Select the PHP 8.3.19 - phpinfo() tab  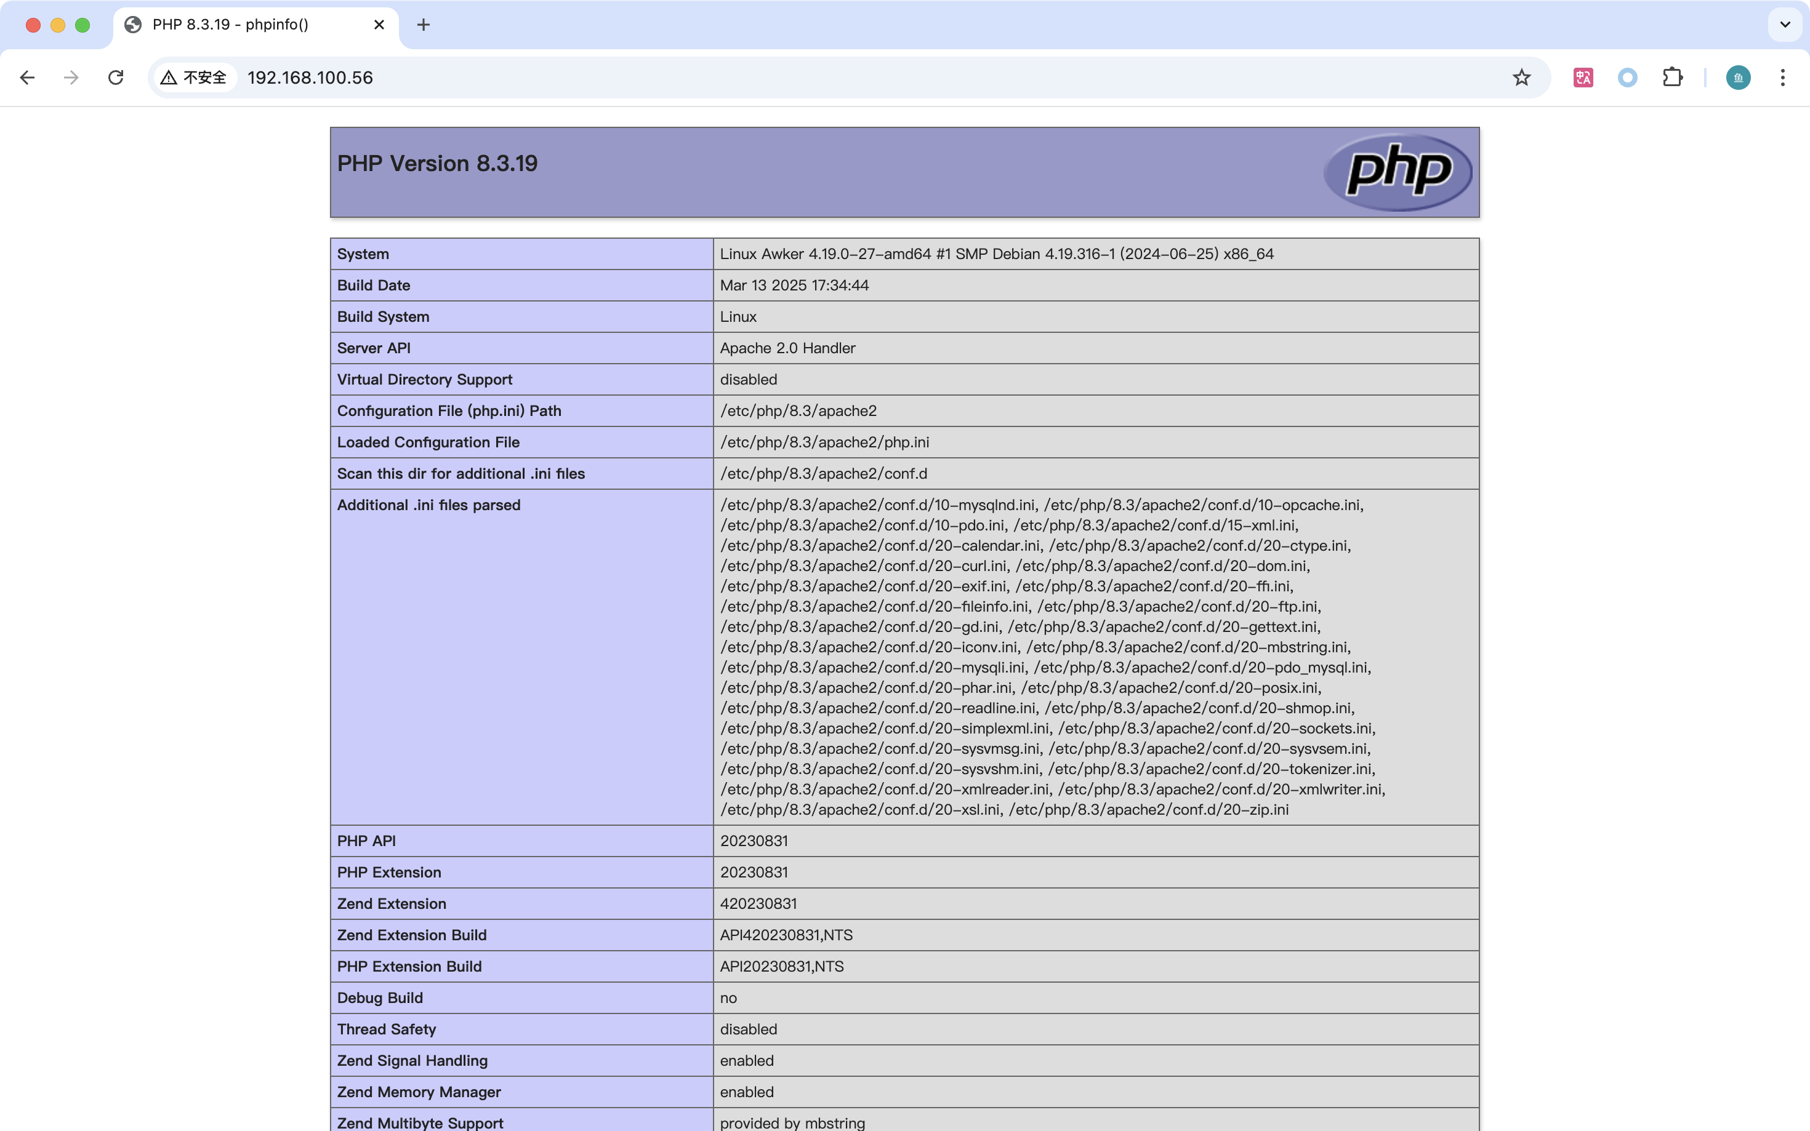click(x=255, y=25)
